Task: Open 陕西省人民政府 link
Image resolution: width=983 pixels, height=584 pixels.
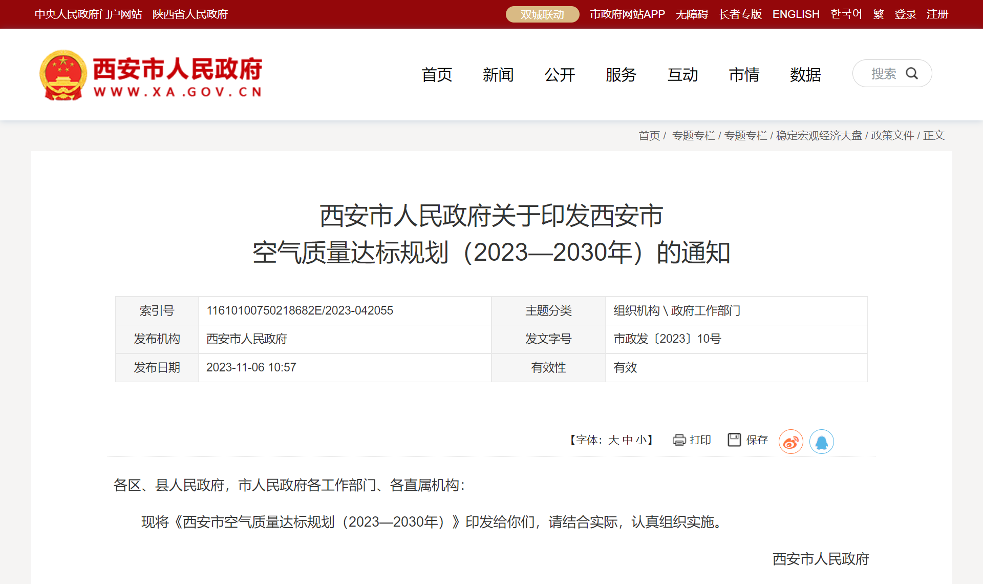Action: (x=190, y=14)
